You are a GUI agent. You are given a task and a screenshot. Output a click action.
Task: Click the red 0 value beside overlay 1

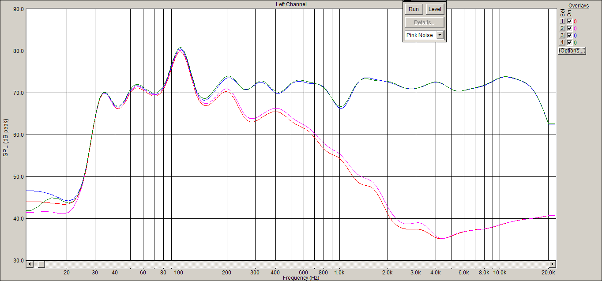[575, 21]
